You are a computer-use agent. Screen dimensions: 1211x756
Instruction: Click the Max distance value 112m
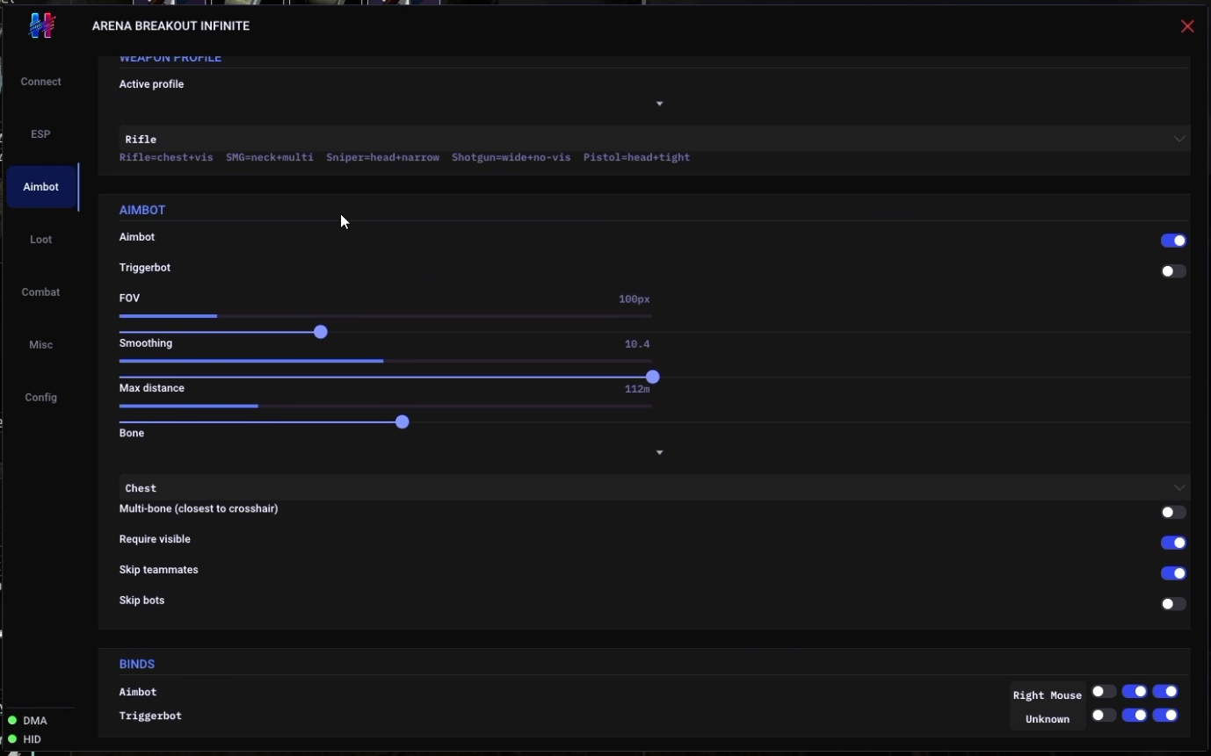pos(637,389)
